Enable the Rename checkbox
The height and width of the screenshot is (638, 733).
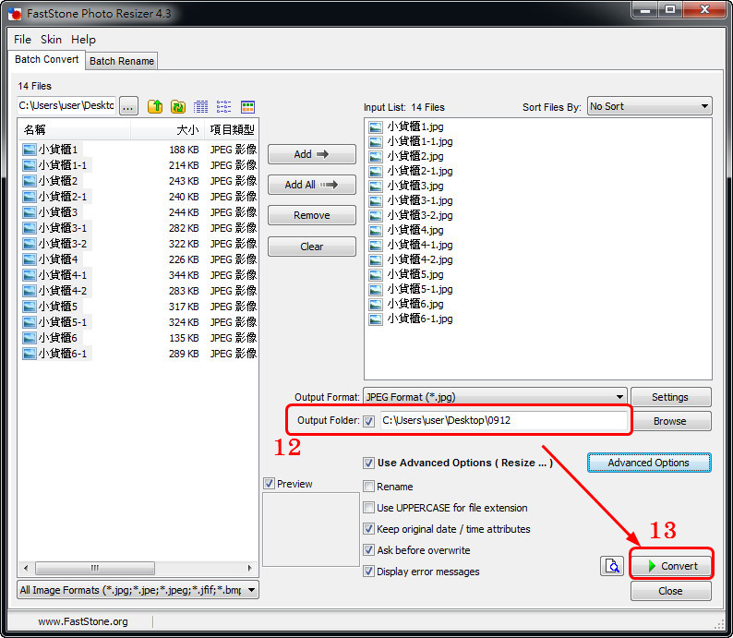pyautogui.click(x=368, y=487)
